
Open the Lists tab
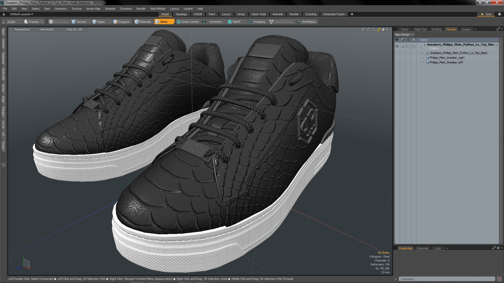[438, 248]
